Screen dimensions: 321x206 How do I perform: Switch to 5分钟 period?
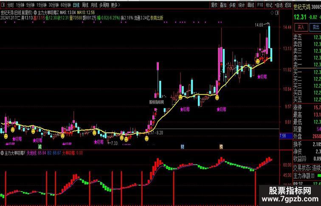pyautogui.click(x=30, y=5)
